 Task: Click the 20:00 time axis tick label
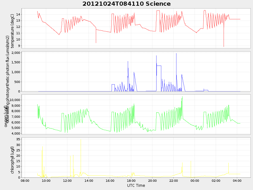(152, 181)
